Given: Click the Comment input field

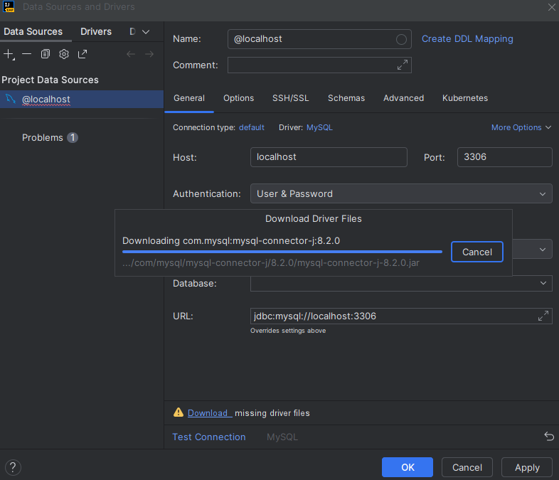Looking at the screenshot, I should click(x=319, y=65).
